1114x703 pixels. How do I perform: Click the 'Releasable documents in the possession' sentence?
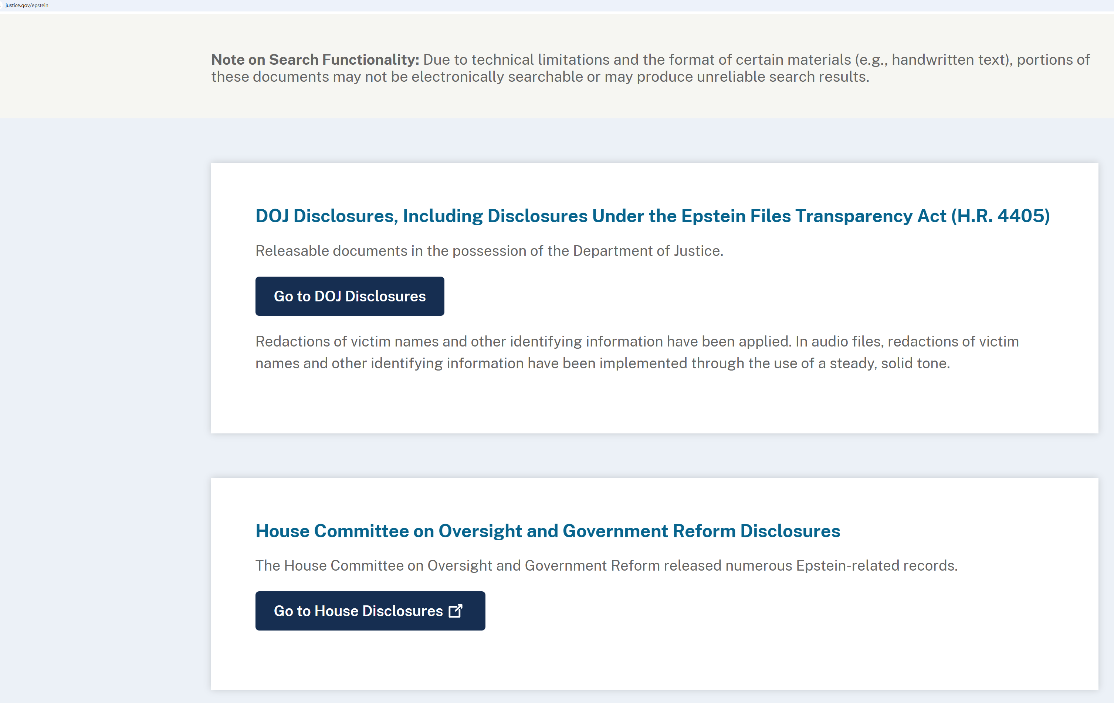tap(489, 251)
